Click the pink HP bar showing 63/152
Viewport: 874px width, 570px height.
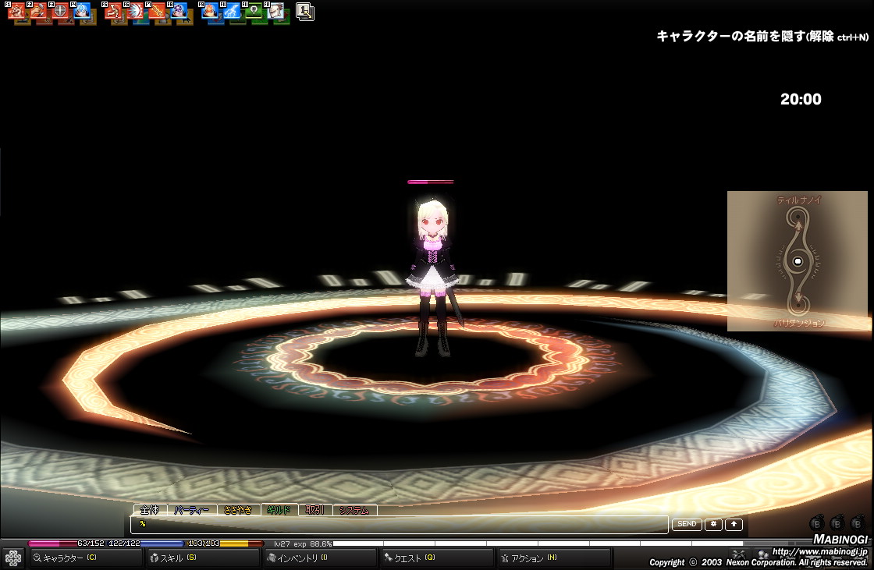66,543
